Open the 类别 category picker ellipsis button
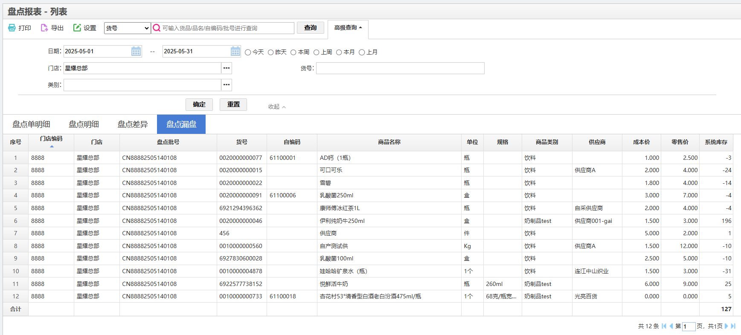 [x=227, y=85]
